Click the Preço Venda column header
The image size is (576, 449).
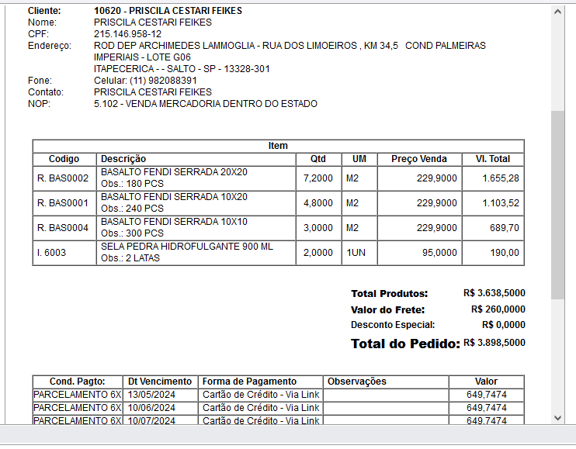point(418,159)
